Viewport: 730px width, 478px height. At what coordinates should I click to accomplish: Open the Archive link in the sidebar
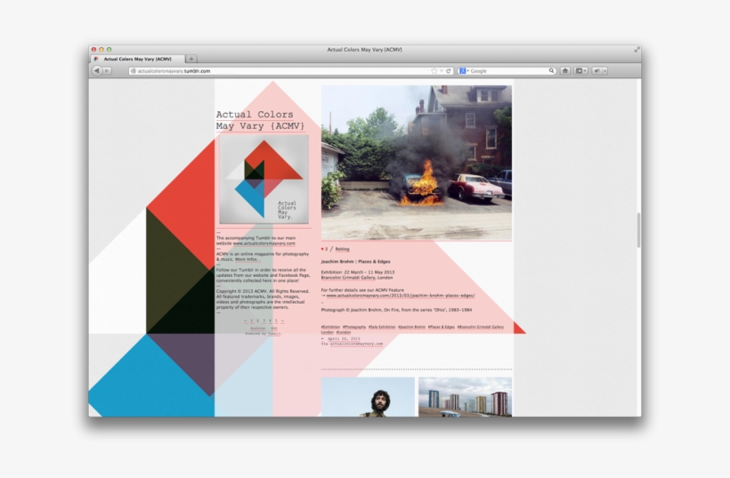(257, 328)
